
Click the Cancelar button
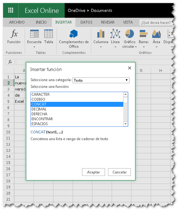tap(120, 172)
